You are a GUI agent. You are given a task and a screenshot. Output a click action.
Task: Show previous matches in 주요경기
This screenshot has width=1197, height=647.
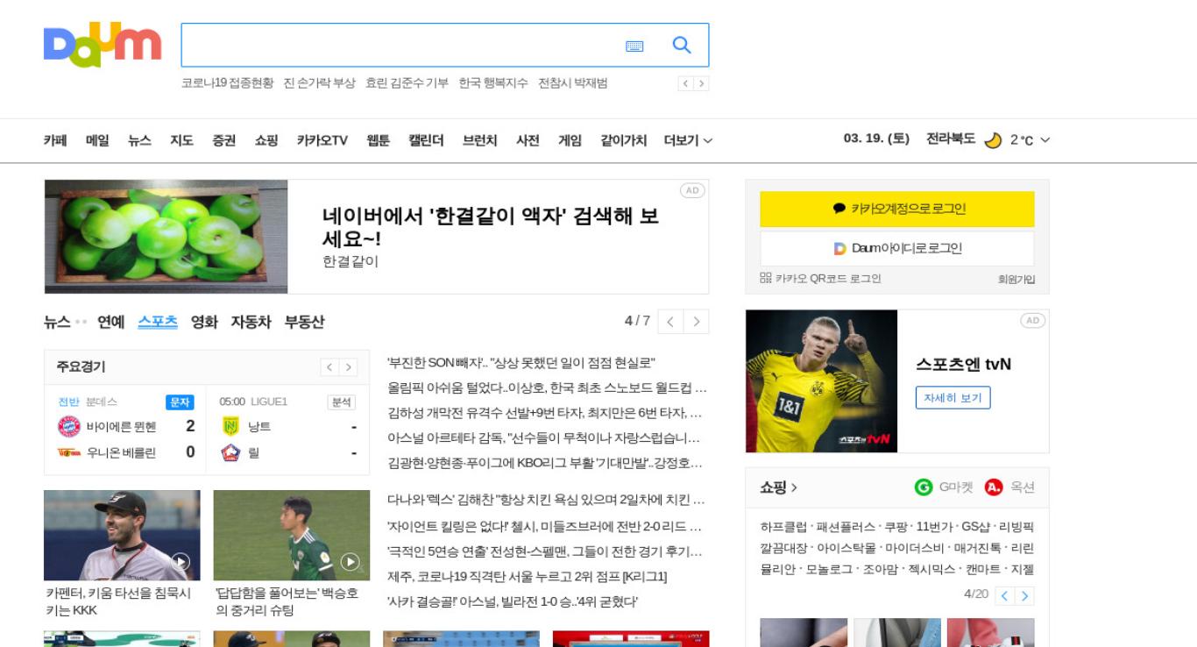tap(329, 367)
